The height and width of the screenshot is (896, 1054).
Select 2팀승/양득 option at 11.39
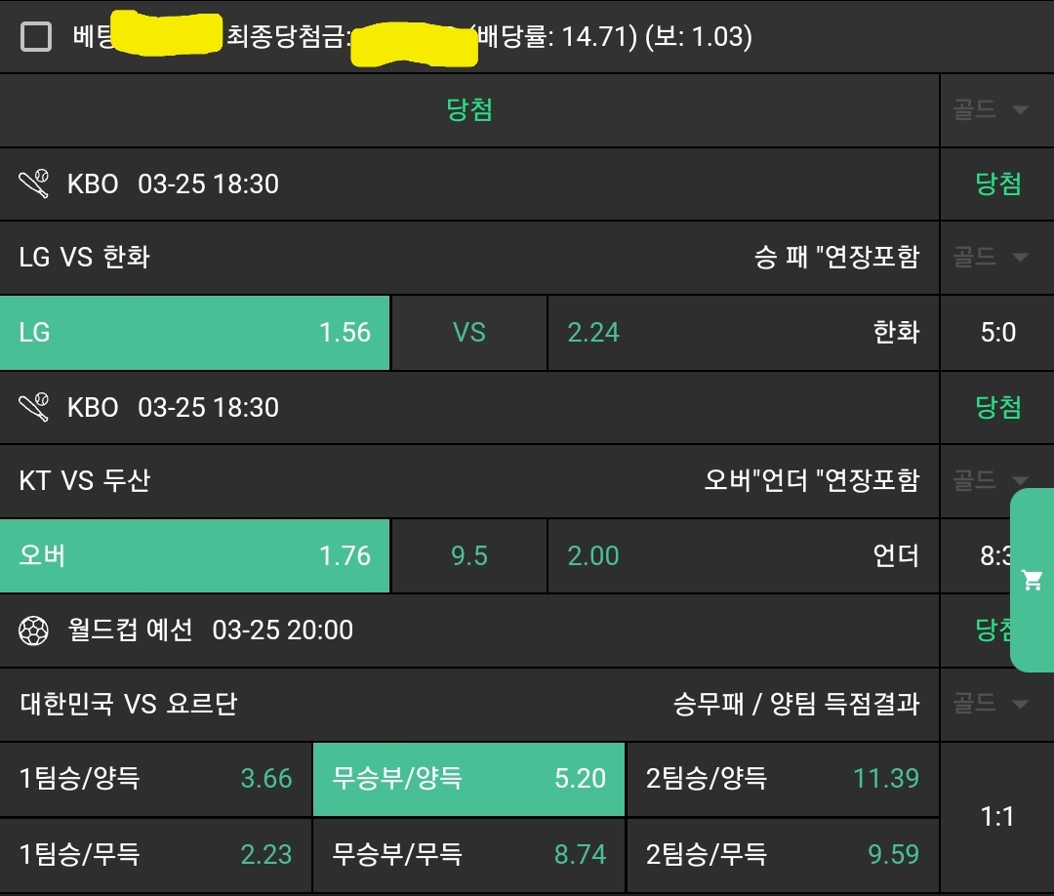click(782, 779)
